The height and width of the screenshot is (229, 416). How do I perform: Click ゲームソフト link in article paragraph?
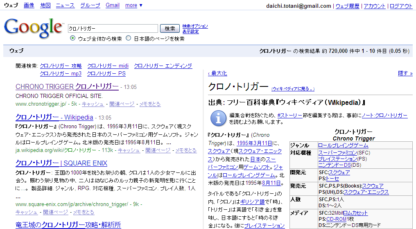258,167
